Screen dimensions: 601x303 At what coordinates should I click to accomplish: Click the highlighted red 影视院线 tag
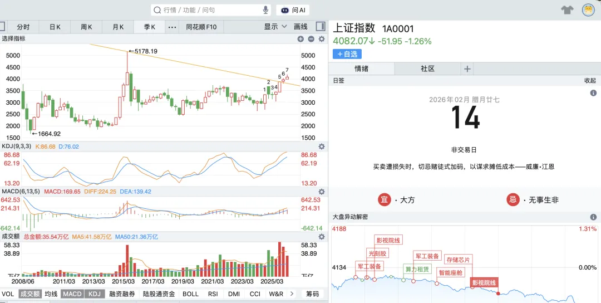pyautogui.click(x=484, y=283)
